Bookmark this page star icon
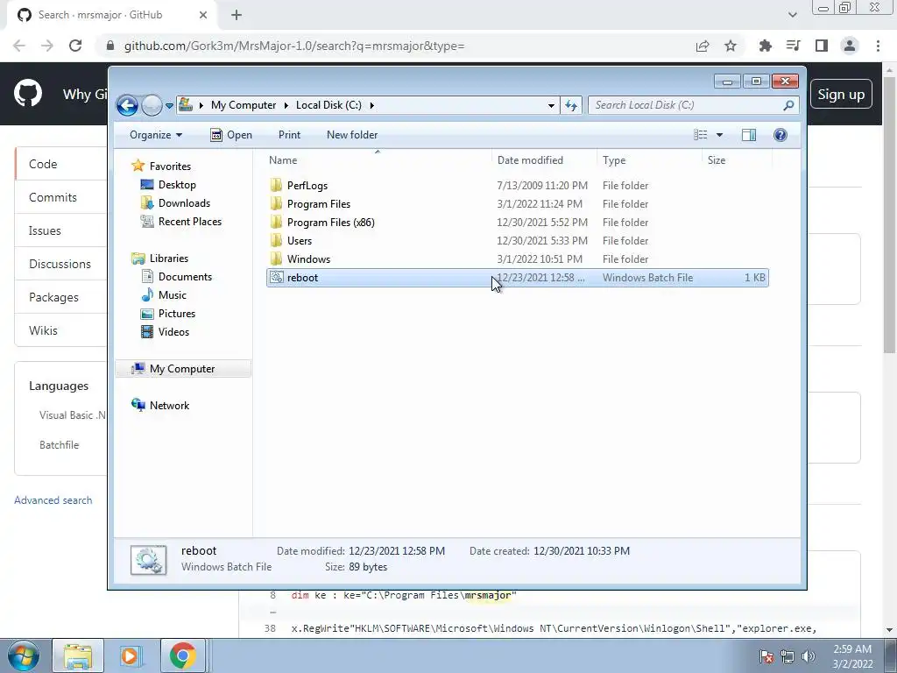The height and width of the screenshot is (673, 897). pos(731,46)
